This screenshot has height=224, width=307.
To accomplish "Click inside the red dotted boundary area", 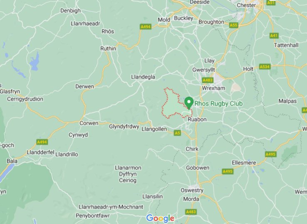I will 172,107.
